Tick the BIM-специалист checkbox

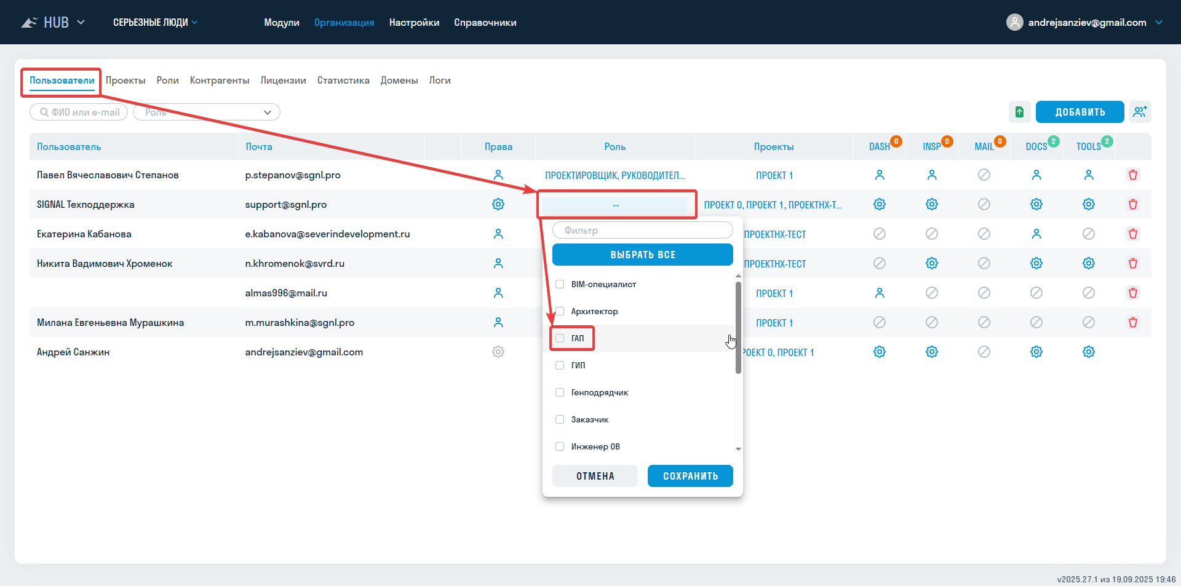click(x=560, y=284)
